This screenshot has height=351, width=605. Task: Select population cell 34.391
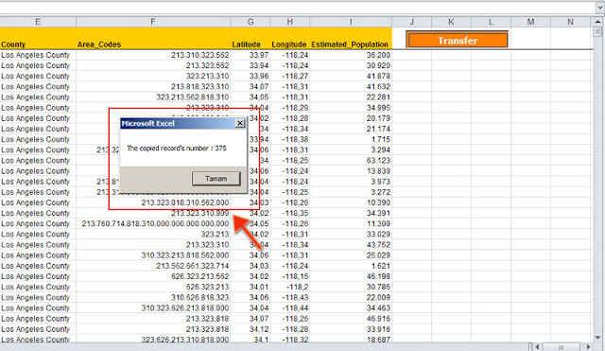pos(351,213)
